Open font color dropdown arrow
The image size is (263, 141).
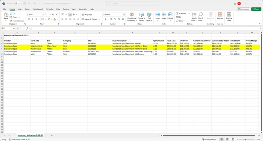pyautogui.click(x=57, y=19)
